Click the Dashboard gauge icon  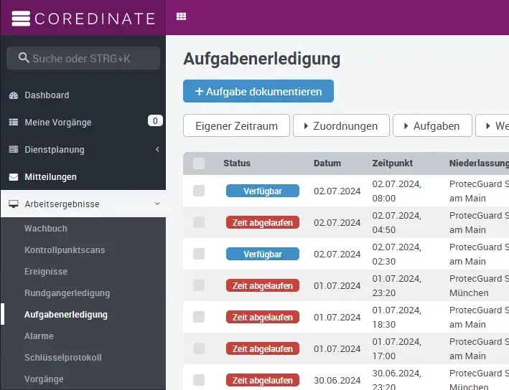[14, 95]
